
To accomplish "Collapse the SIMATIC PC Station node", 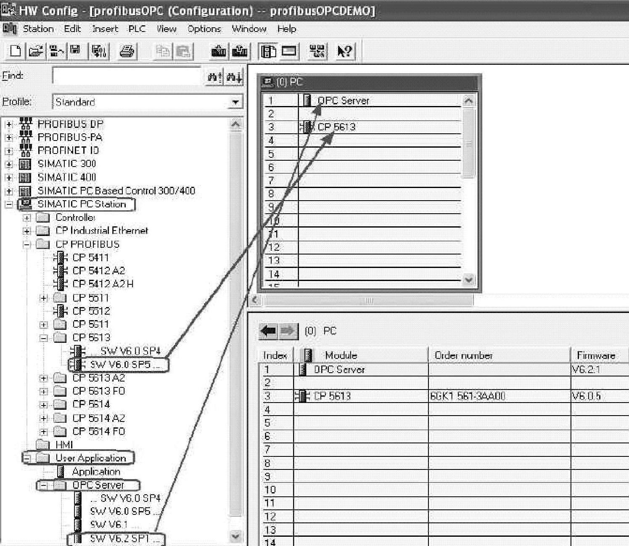I will [9, 205].
